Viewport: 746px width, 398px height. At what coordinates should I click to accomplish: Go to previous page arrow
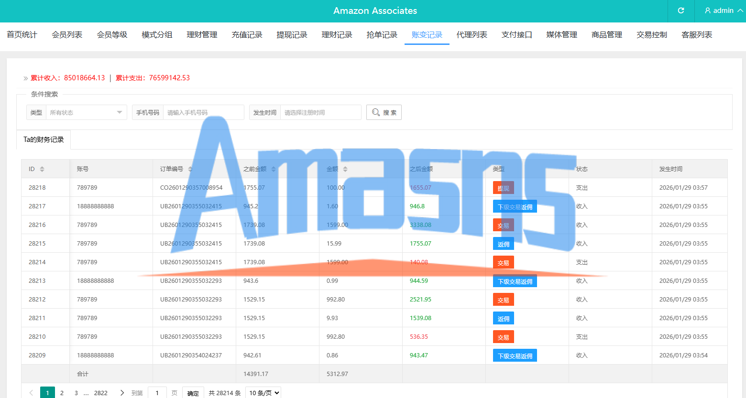click(x=31, y=393)
